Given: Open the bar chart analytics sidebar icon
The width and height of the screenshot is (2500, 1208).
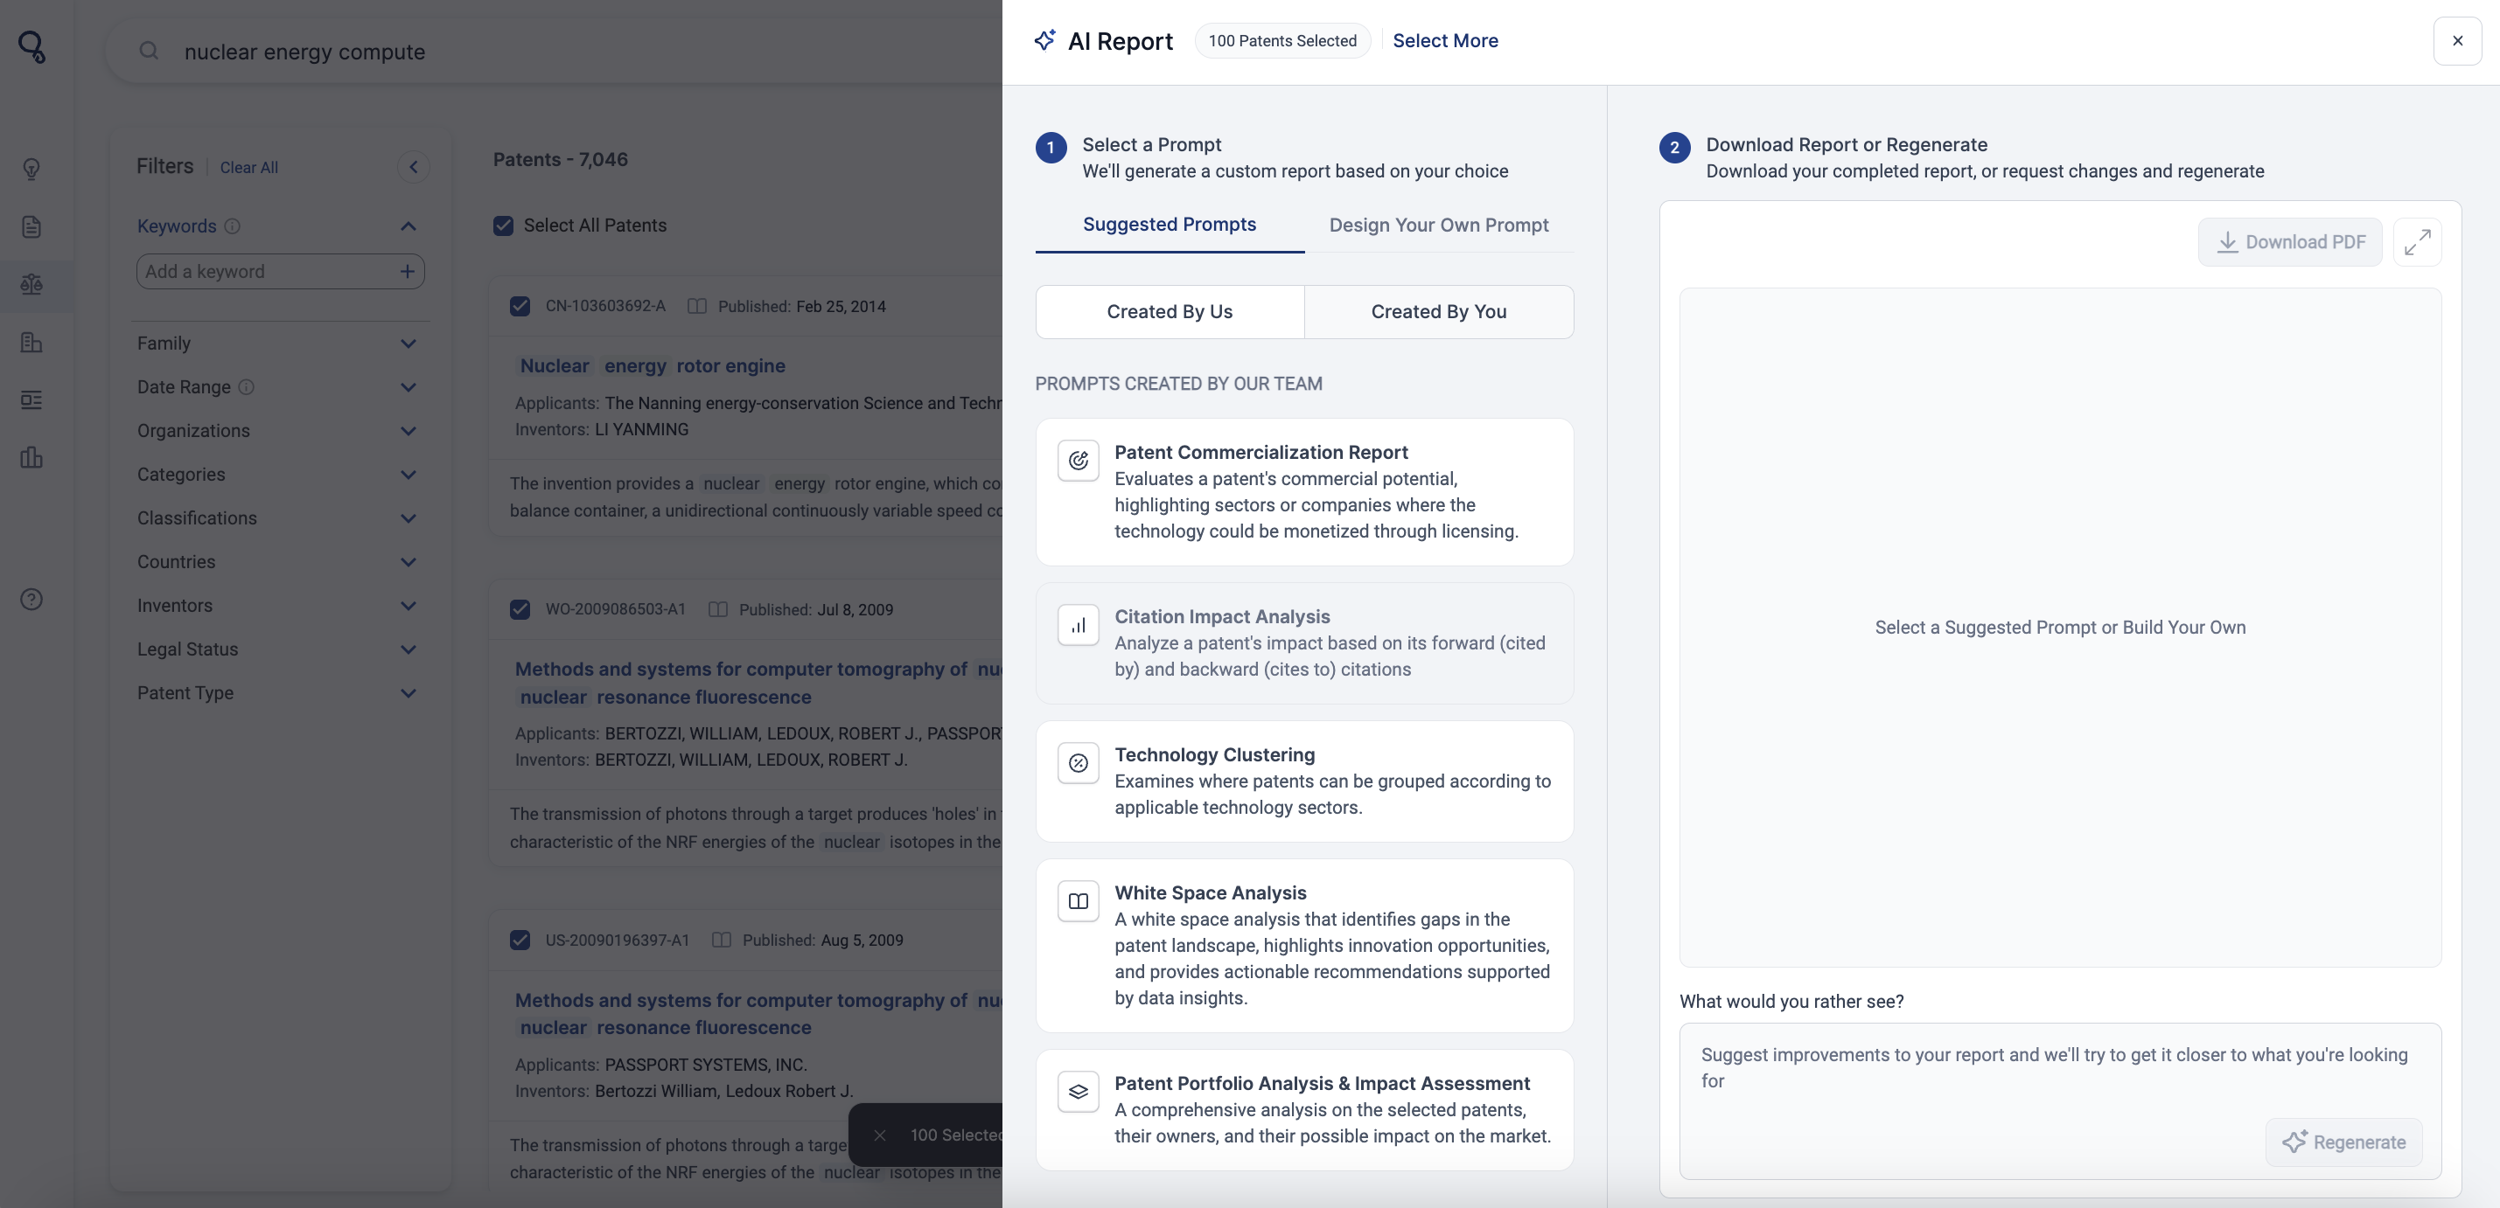Looking at the screenshot, I should [31, 458].
